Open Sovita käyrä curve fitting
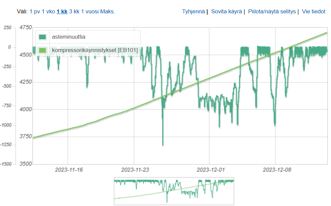This screenshot has height=206, width=331. pyautogui.click(x=226, y=11)
